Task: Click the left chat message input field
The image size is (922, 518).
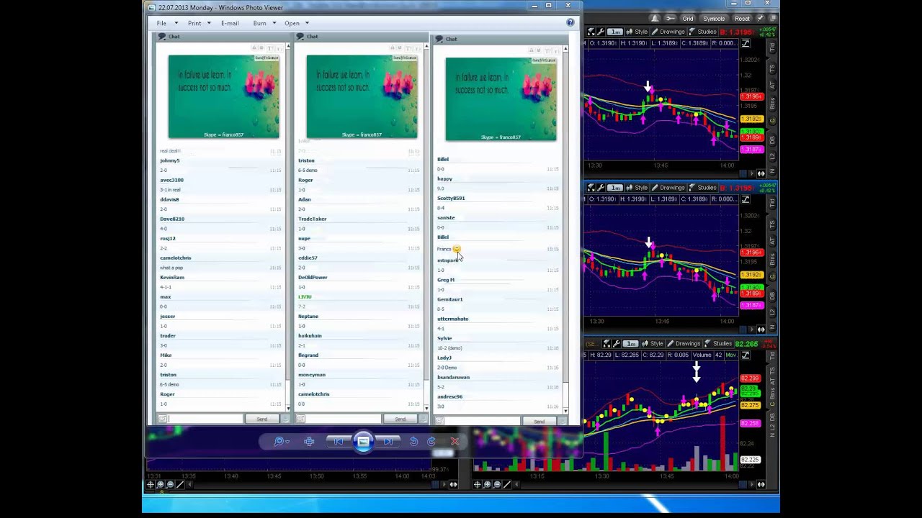Action: (206, 419)
